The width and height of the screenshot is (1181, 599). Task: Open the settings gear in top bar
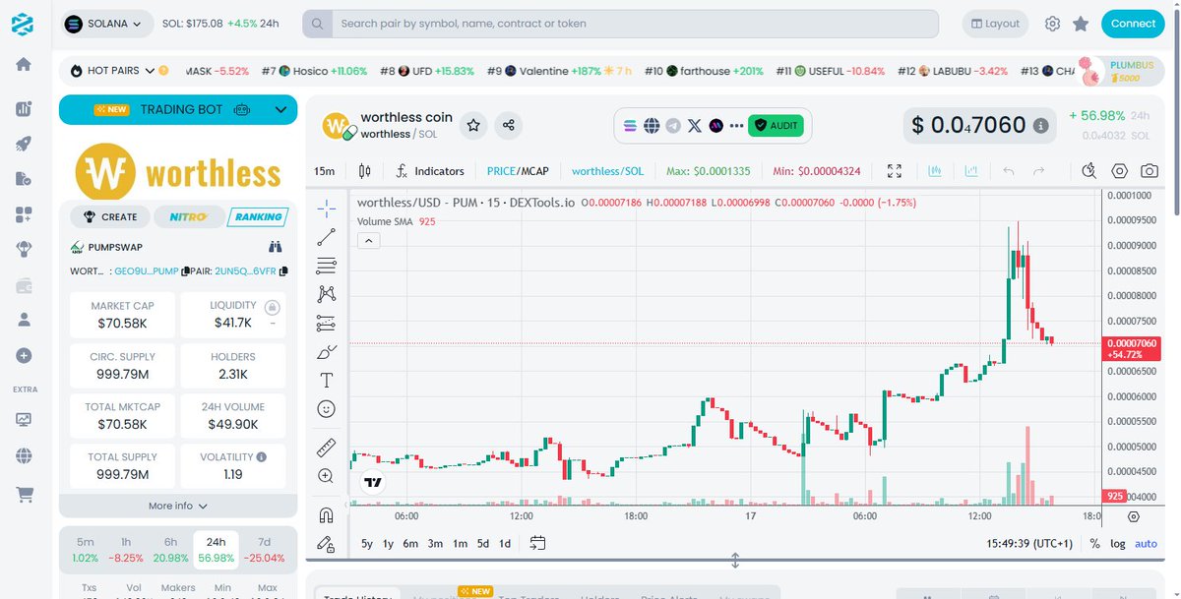(x=1052, y=24)
